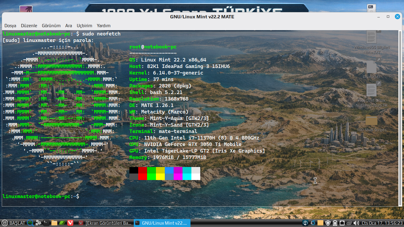The image size is (404, 227).
Task: Click the white block in neofetch palette
Action: pos(196,177)
